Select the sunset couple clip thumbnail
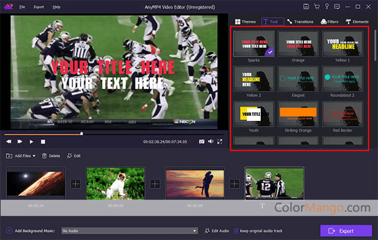This screenshot has height=240, width=378. 195,183
